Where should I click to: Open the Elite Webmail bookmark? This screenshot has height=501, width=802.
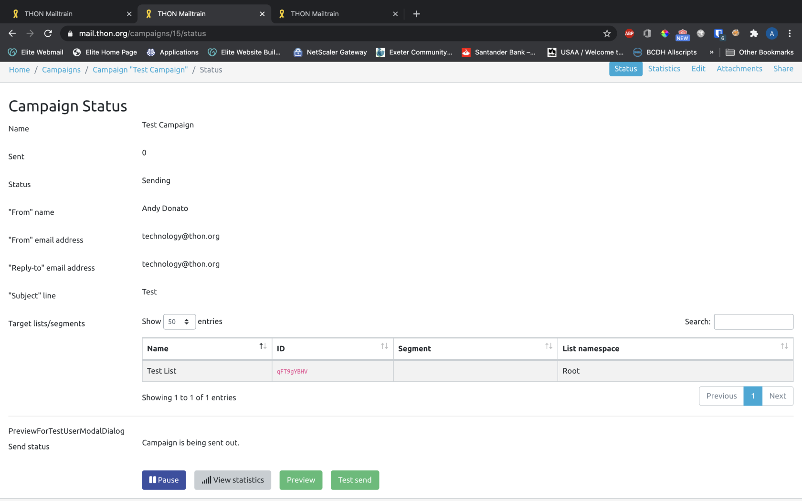click(36, 52)
